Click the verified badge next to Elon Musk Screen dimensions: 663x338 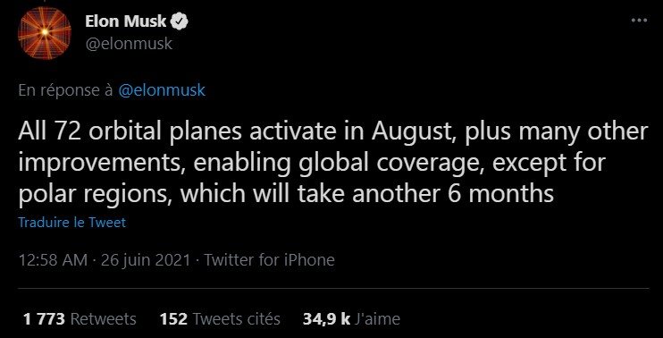pos(178,21)
